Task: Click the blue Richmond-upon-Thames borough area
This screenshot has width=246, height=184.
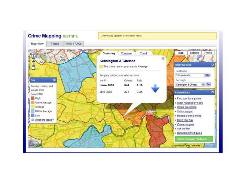Action: tap(88, 139)
